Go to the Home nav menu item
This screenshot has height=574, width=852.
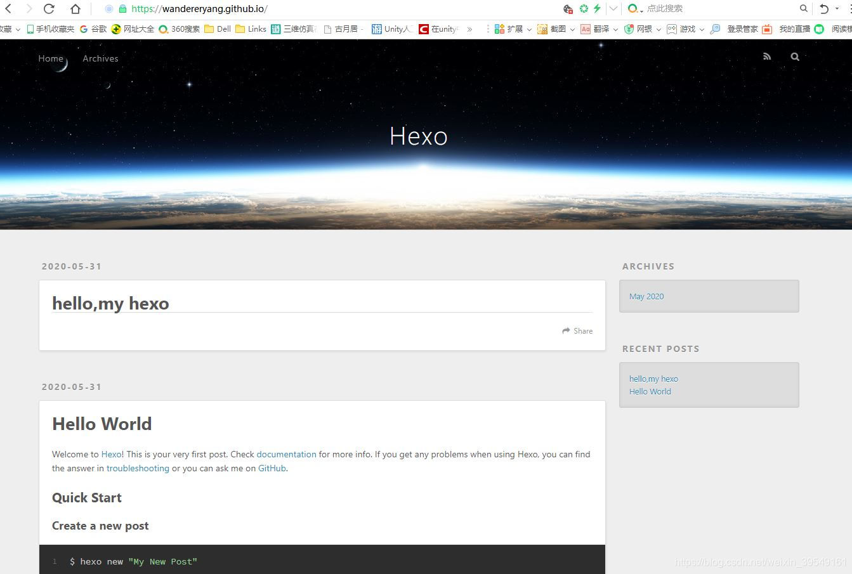tap(51, 58)
